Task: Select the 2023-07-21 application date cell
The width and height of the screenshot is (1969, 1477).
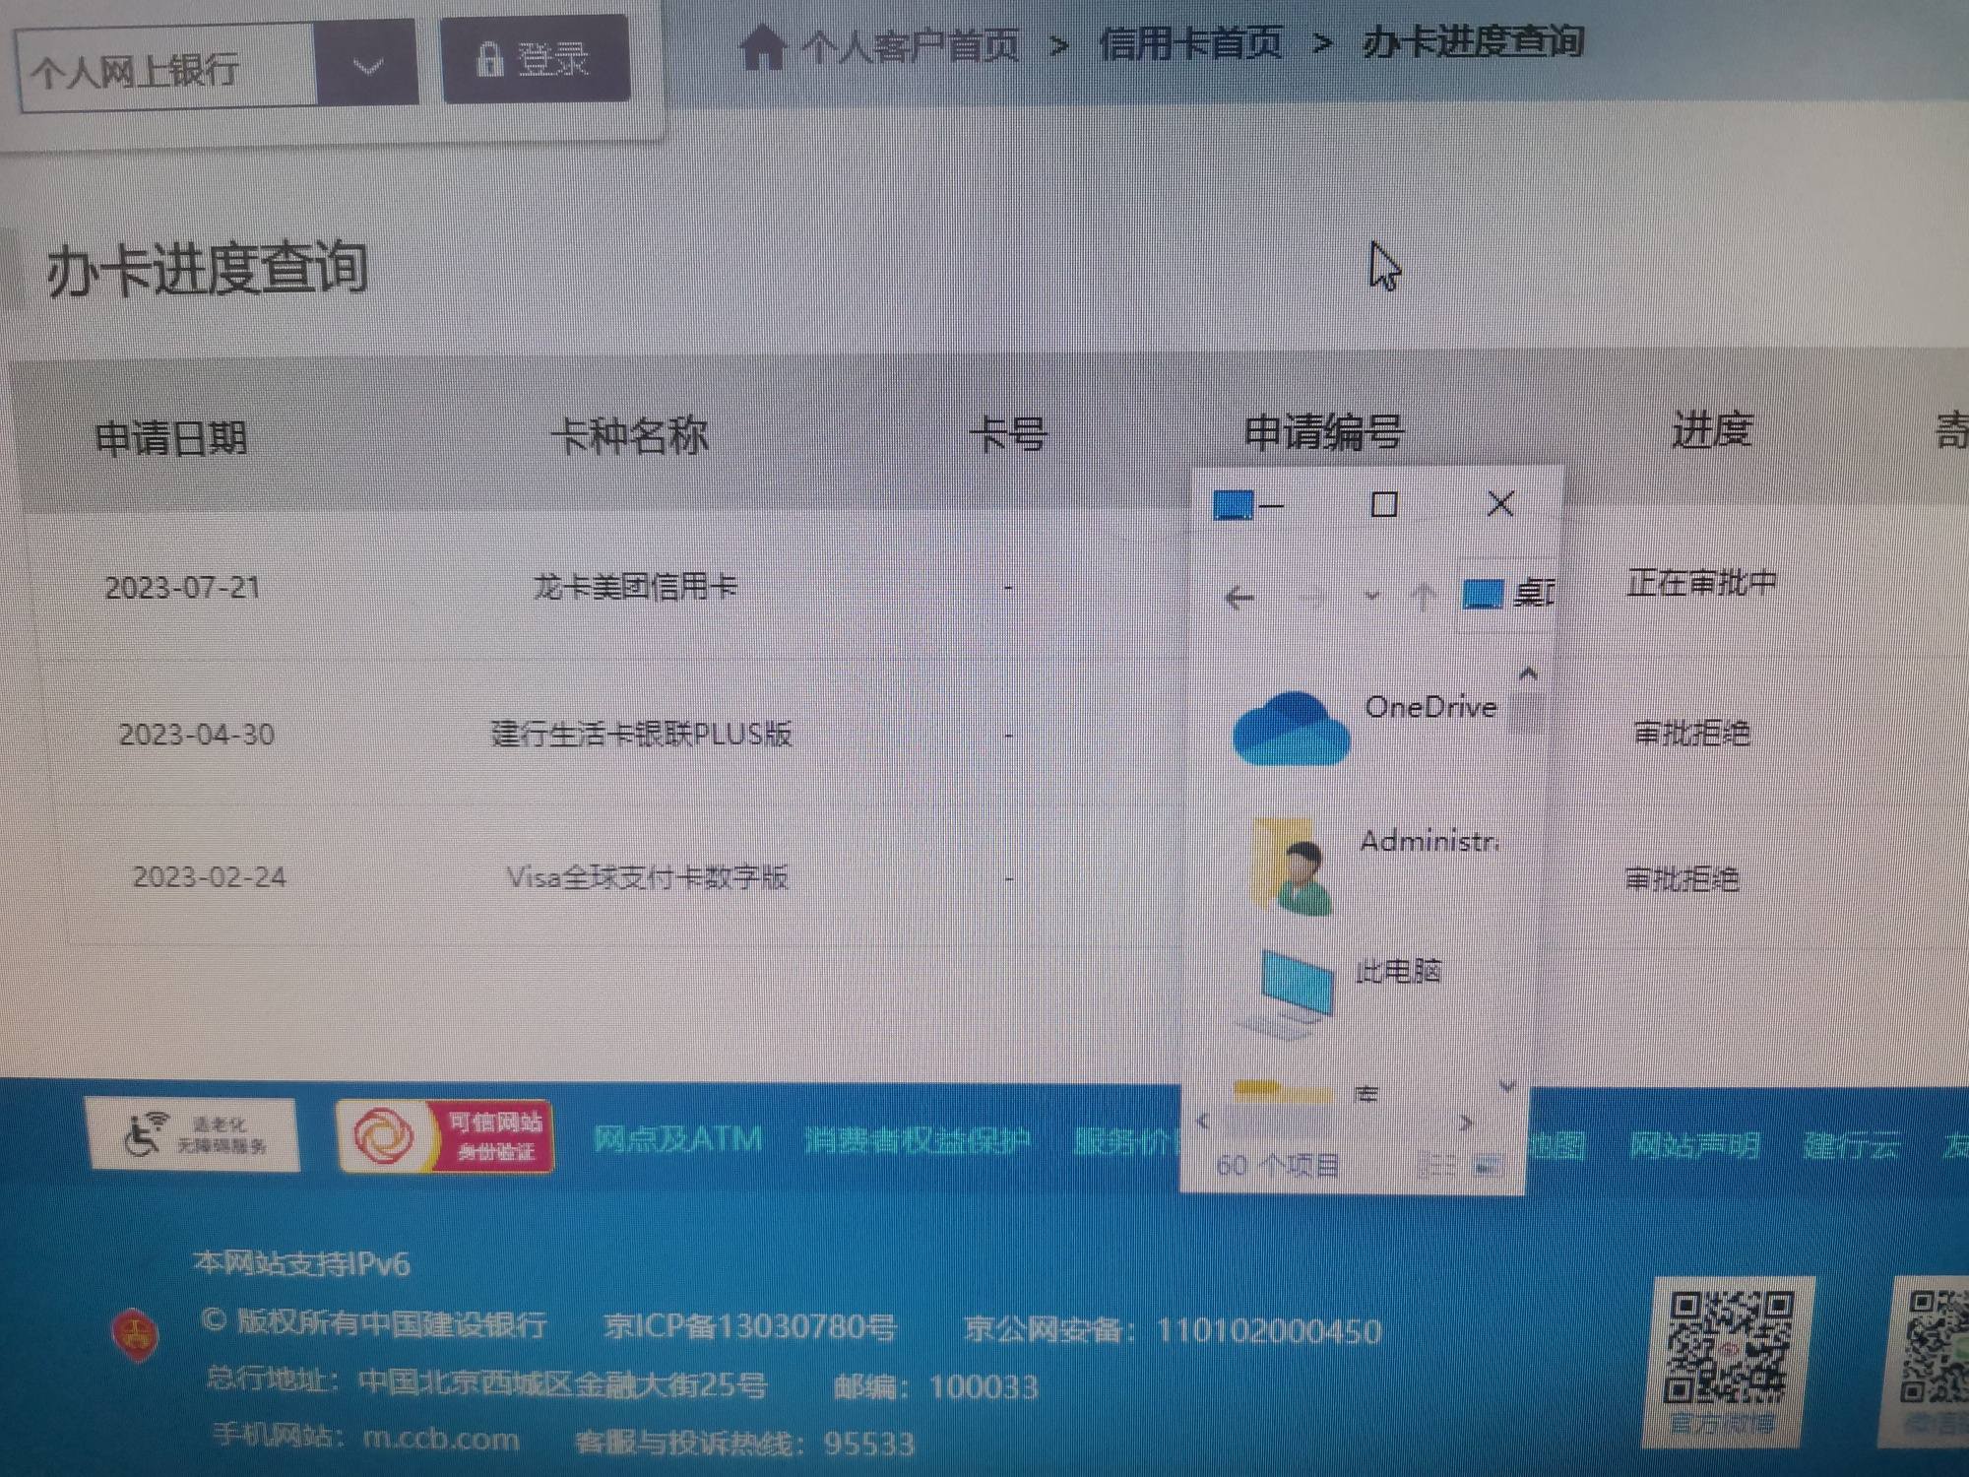Action: click(183, 588)
